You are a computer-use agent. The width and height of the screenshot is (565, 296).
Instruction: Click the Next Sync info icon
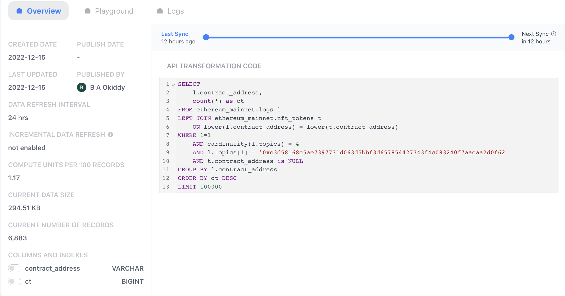tap(553, 34)
